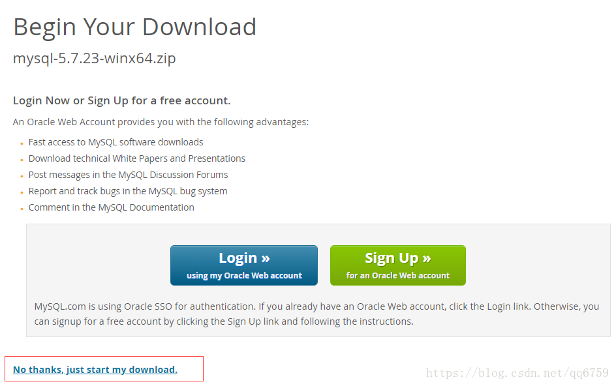This screenshot has width=616, height=386.
Task: Click the 'Post messages in the MySQL Discussion Forums' text
Action: tap(128, 175)
